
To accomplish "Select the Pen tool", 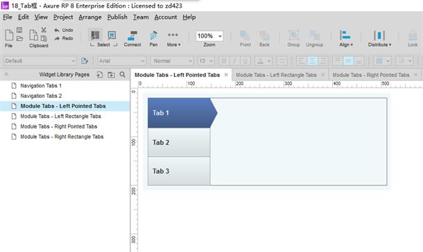I will 153,35.
